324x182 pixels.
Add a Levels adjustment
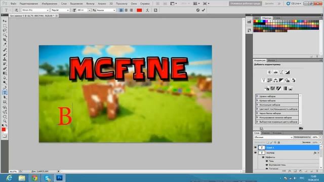[x=275, y=72]
